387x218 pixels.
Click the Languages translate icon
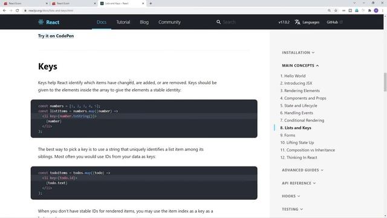click(298, 22)
